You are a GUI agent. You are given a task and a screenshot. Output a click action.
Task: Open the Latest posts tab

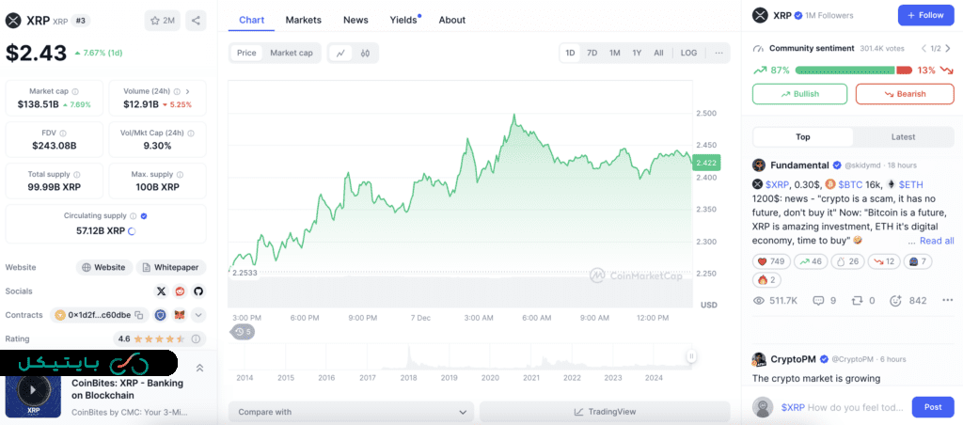(903, 137)
